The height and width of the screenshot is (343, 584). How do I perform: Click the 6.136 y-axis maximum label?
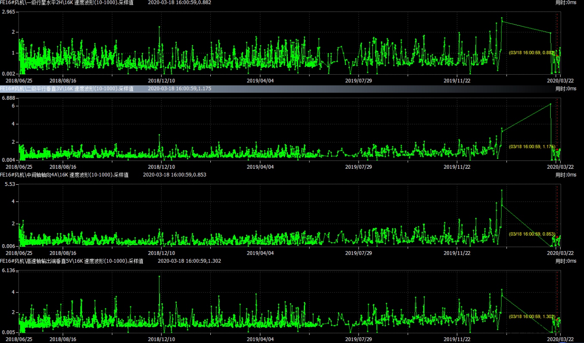point(9,271)
